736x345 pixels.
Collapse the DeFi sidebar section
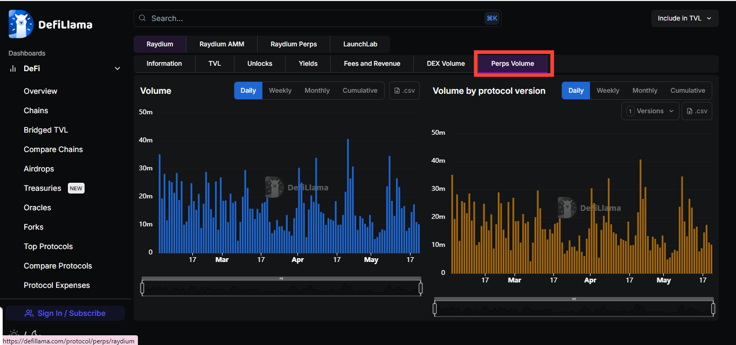click(117, 68)
